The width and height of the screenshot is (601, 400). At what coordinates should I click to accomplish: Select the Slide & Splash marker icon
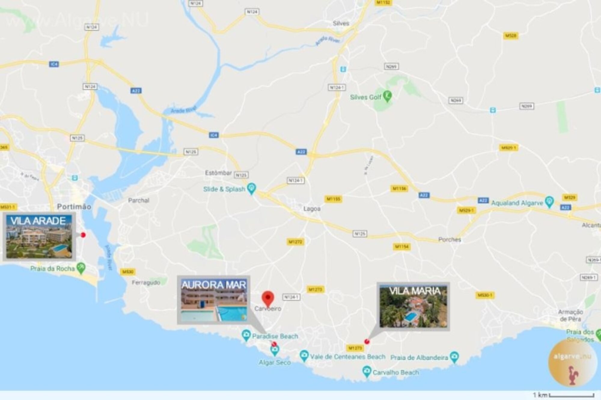251,189
